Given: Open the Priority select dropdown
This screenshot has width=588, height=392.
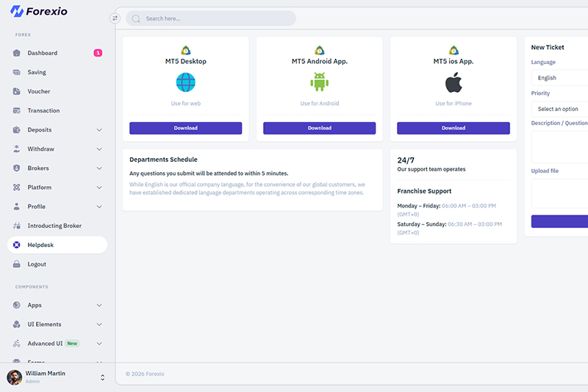Looking at the screenshot, I should (x=560, y=109).
